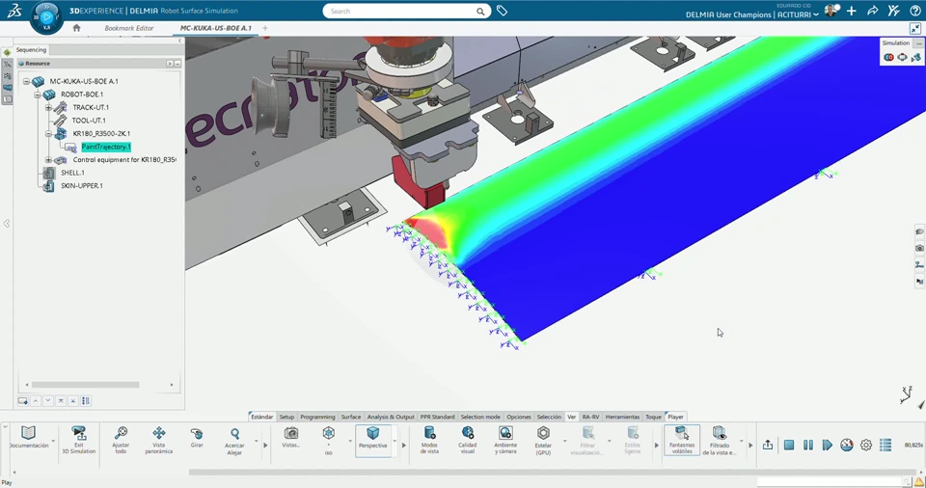Expand the TRACK-UT.1 node
The width and height of the screenshot is (926, 488).
tap(48, 107)
